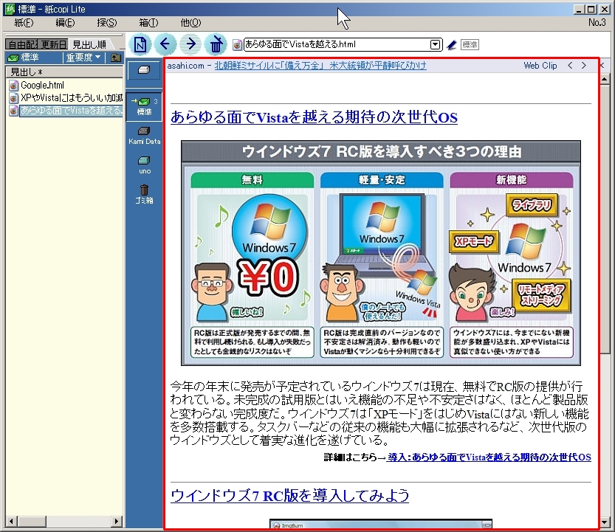
Task: Open the あらゆる面でVistaを越える期待の次世代OS heading link
Action: 315,117
